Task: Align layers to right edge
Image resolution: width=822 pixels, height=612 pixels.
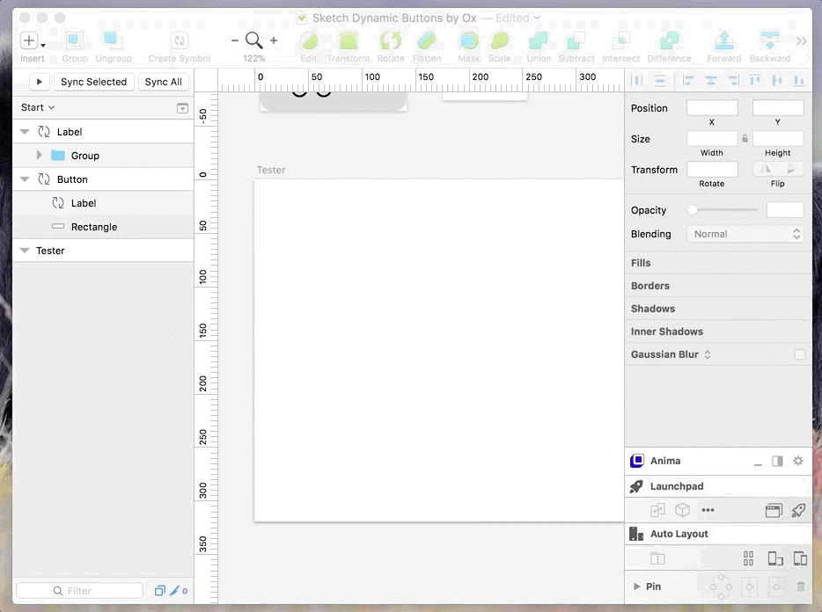Action: [x=732, y=80]
